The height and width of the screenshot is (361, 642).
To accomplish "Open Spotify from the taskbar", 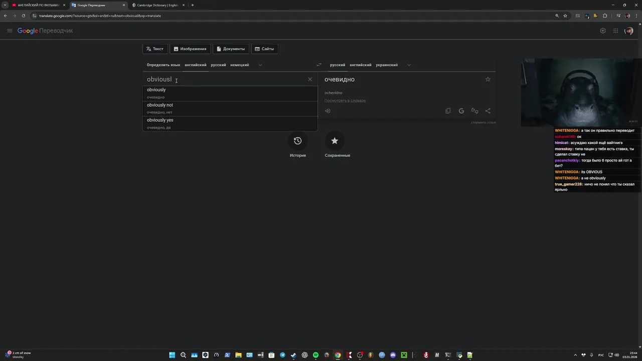I will pos(315,355).
